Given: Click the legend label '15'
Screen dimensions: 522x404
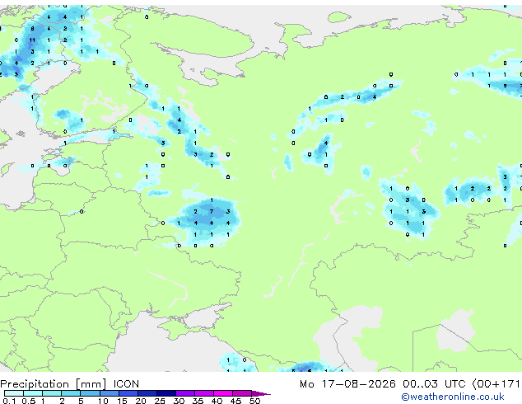Looking at the screenshot, I should click(x=122, y=401).
